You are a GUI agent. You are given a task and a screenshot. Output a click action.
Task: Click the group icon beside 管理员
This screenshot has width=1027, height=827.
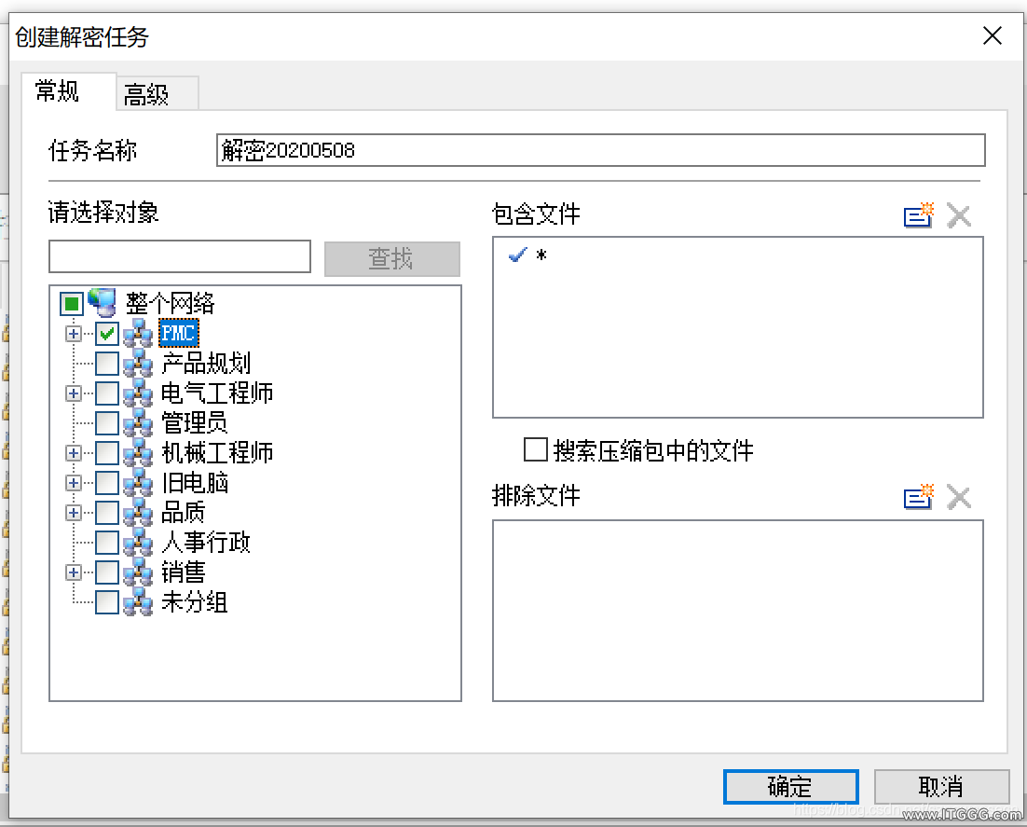pyautogui.click(x=138, y=422)
